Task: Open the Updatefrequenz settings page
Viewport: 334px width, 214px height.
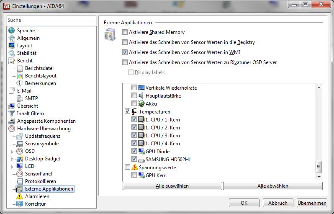Action: [x=42, y=136]
